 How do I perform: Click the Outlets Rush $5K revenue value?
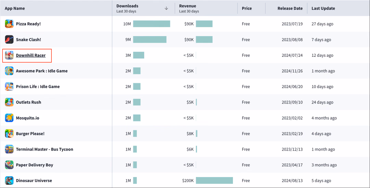[190, 102]
